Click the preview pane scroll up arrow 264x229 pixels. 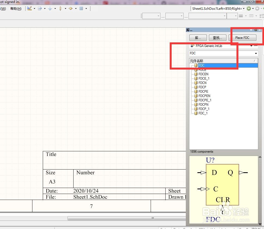point(260,157)
